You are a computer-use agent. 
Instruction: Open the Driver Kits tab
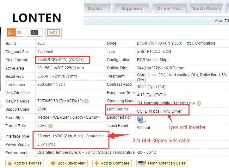click(x=169, y=9)
